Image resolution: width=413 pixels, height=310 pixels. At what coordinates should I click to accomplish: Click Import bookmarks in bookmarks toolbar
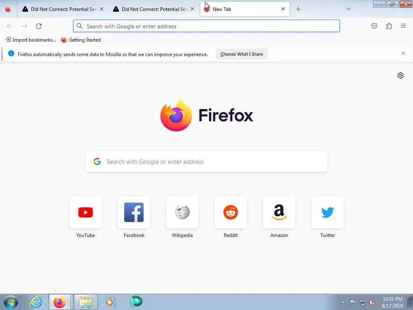click(31, 40)
